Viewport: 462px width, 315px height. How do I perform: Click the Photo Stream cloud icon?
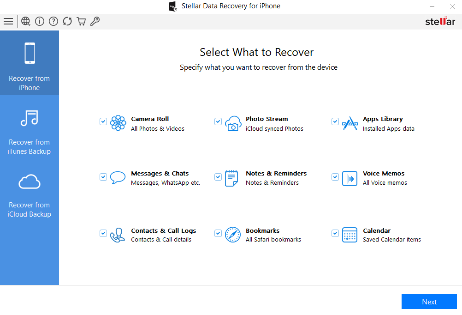[x=233, y=123]
